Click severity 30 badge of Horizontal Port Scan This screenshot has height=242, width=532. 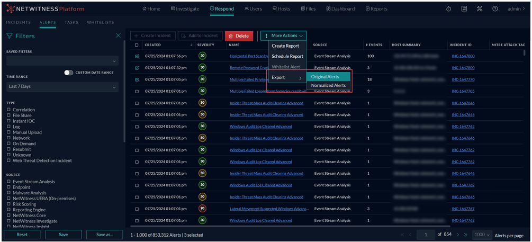(x=203, y=56)
